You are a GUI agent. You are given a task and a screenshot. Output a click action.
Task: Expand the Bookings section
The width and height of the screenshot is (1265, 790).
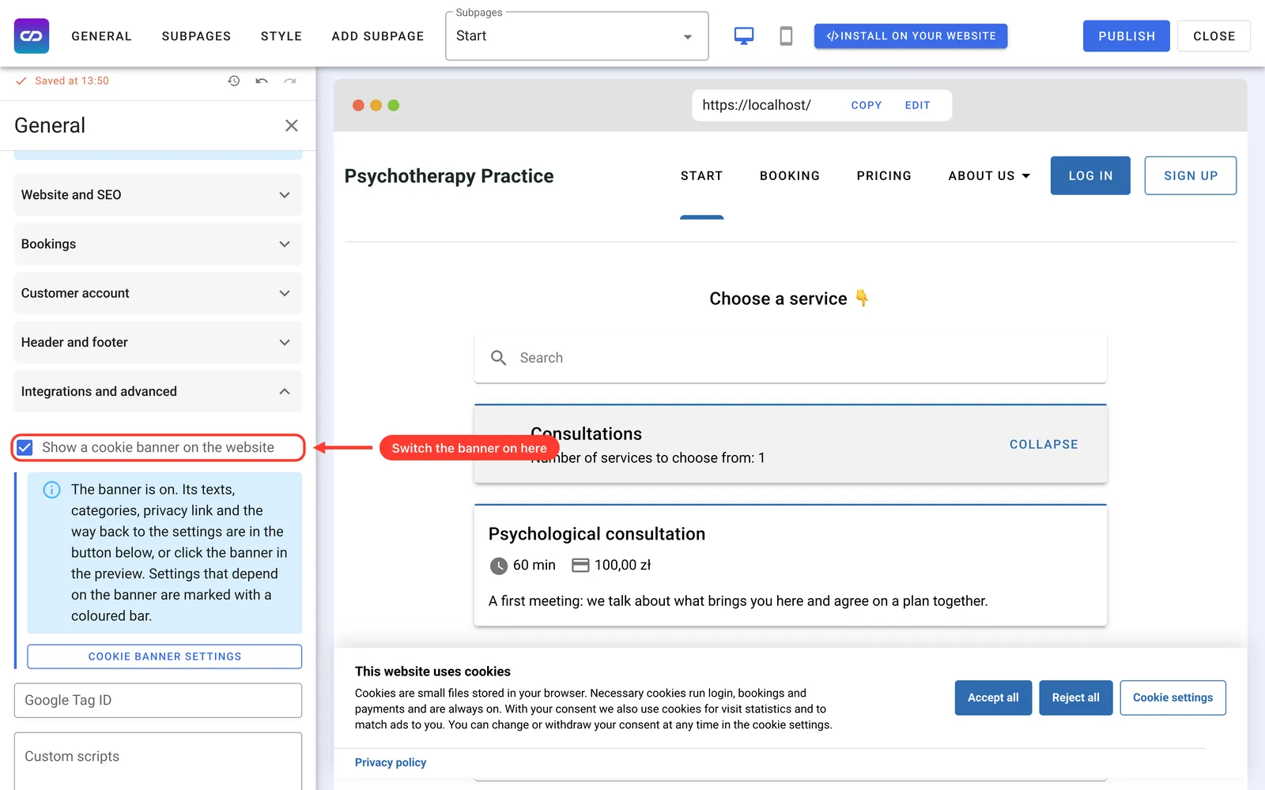click(158, 244)
